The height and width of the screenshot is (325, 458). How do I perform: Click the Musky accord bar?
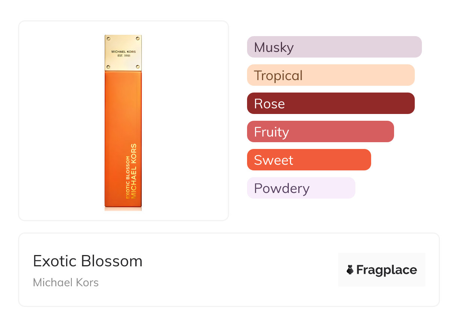pos(334,47)
